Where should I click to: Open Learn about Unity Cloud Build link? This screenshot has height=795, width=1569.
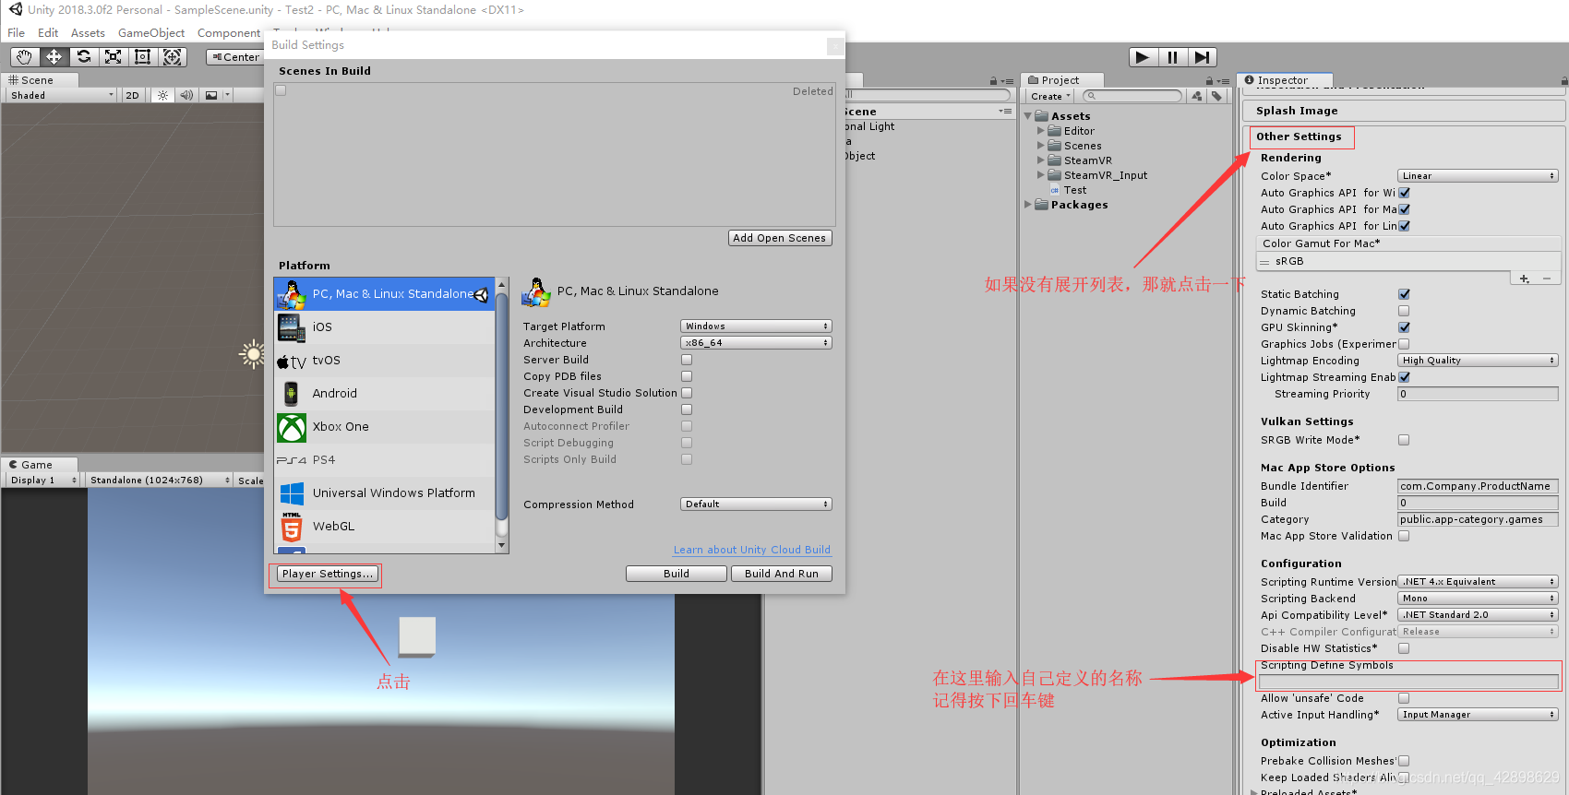752,550
